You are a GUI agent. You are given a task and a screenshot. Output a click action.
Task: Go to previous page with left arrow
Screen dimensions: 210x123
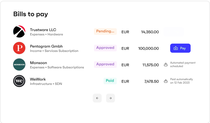tap(97, 98)
